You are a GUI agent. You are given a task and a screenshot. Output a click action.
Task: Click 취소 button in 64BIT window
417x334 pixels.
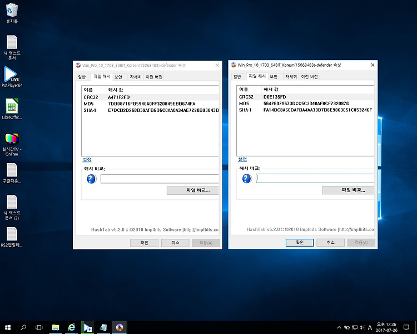330,242
